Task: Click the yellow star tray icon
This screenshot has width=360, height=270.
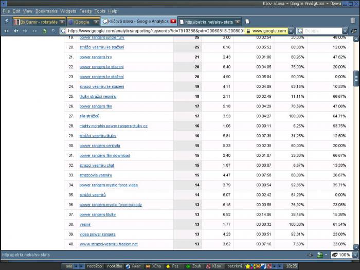Action: pyautogui.click(x=248, y=266)
